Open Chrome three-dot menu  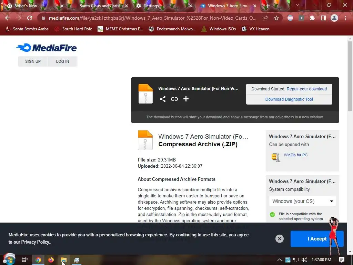[345, 18]
